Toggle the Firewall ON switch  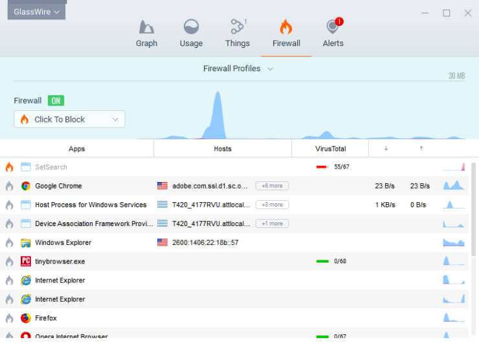tap(56, 100)
